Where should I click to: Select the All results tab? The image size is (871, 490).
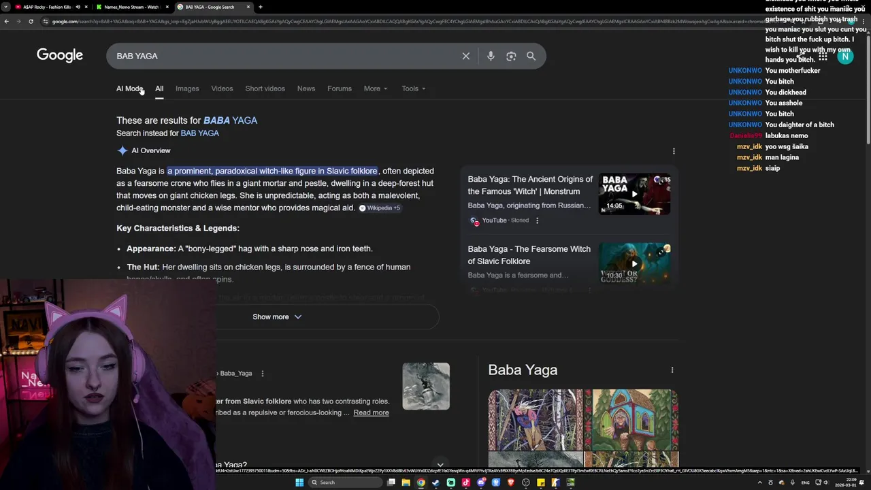(159, 88)
